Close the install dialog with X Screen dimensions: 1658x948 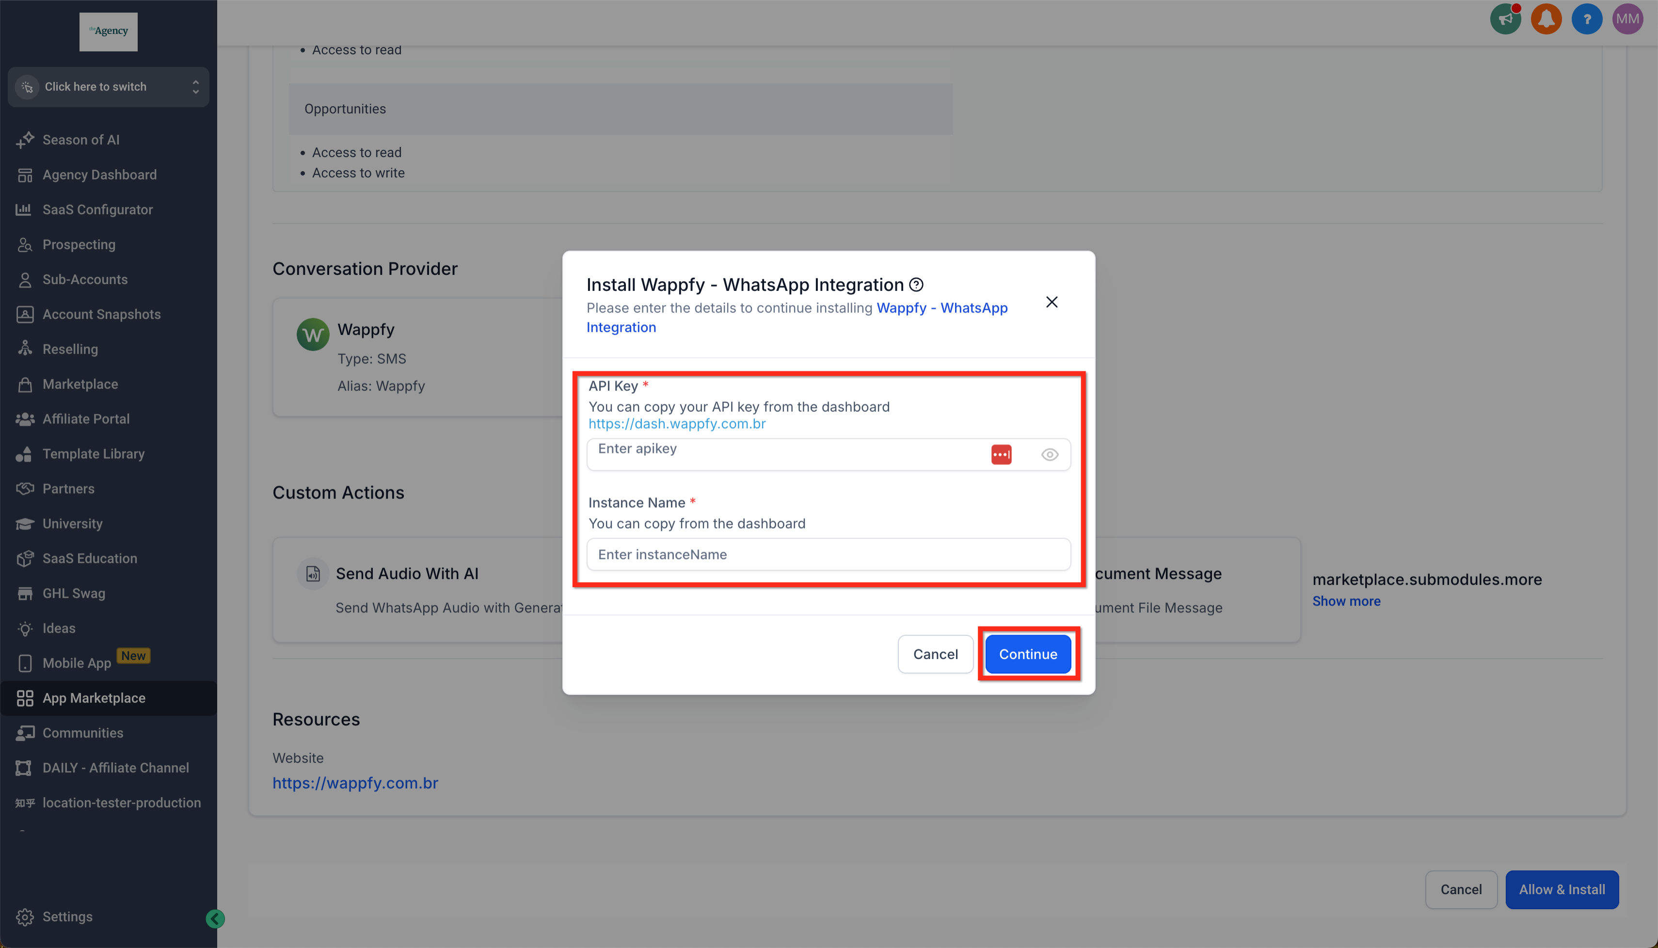tap(1052, 302)
